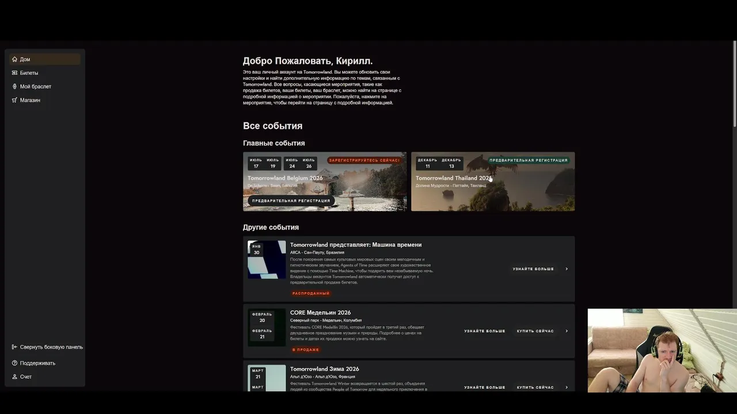The image size is (737, 414).
Task: Open the Дом menu item
Action: click(45, 59)
